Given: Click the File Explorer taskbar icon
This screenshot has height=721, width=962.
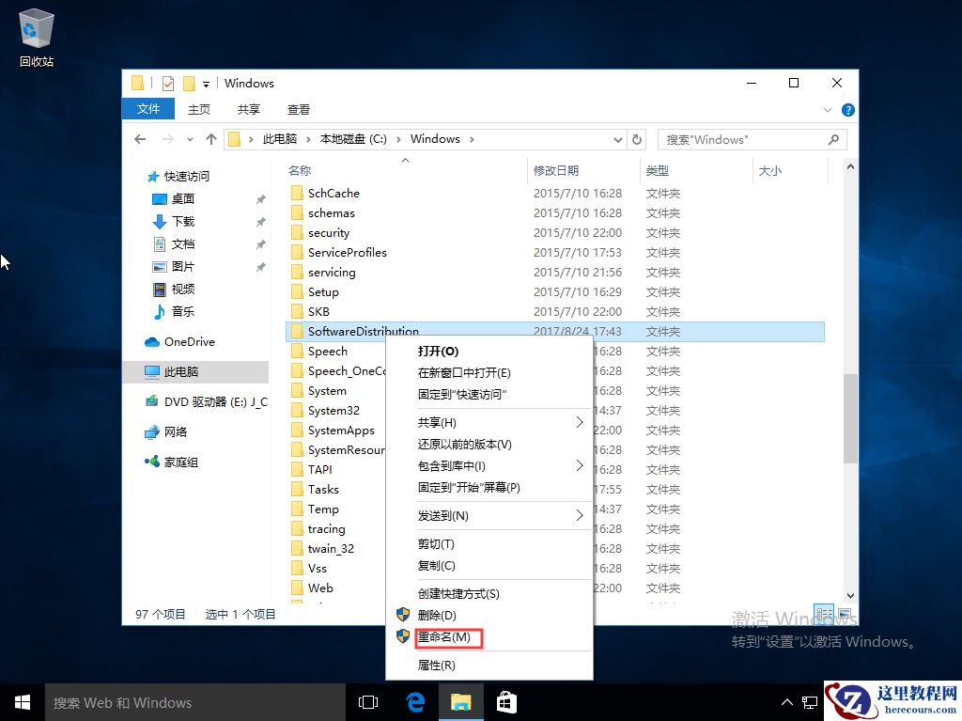Looking at the screenshot, I should point(460,702).
